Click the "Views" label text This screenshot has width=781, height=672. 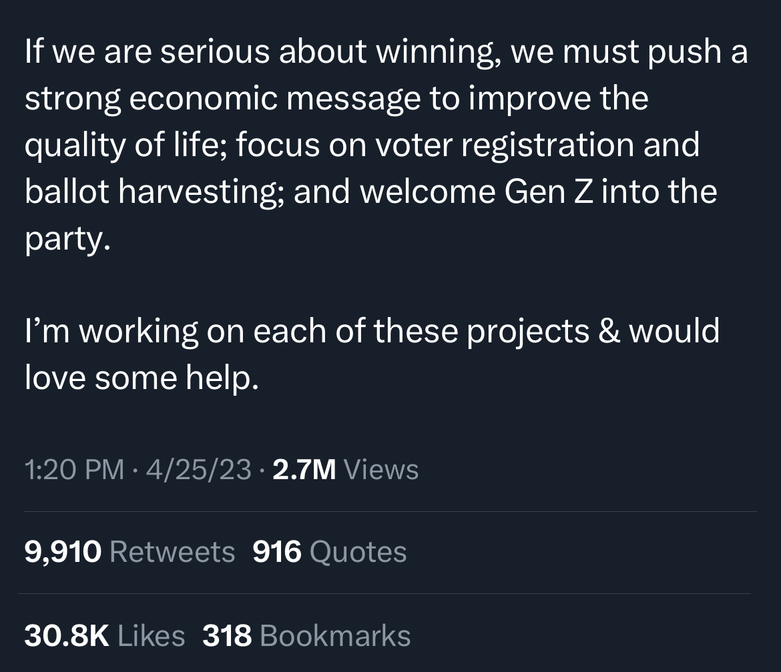point(381,470)
